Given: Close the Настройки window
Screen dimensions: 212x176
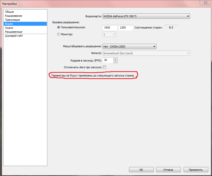Looking at the screenshot, I should tap(206, 2).
